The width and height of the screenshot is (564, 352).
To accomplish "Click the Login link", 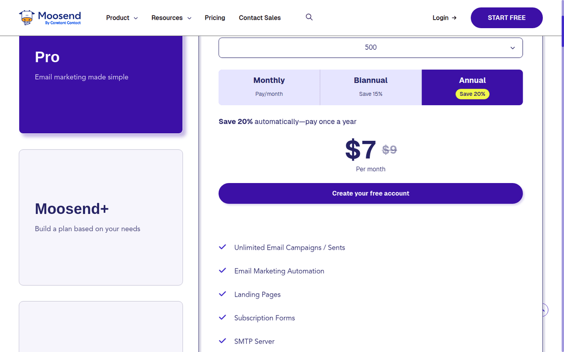I will [444, 18].
